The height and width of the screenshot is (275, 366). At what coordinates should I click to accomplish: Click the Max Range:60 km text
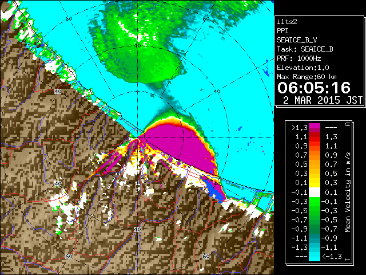[x=307, y=77]
